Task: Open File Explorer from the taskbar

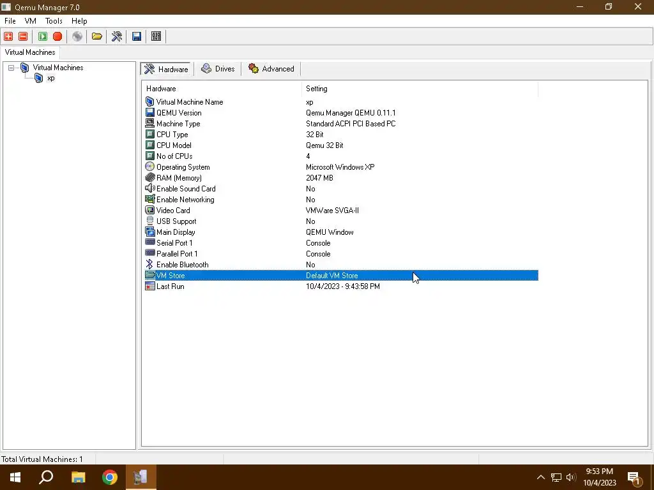Action: coord(78,477)
